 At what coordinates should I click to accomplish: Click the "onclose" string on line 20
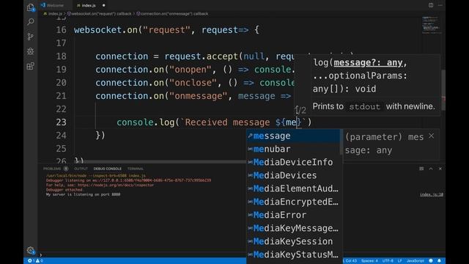point(193,83)
